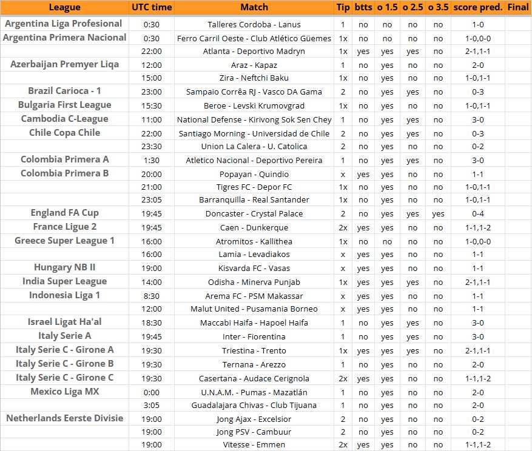Screen dimensions: 532x451
Task: Click Guadalajara Chivas - Club Tijuana match
Action: click(x=254, y=406)
